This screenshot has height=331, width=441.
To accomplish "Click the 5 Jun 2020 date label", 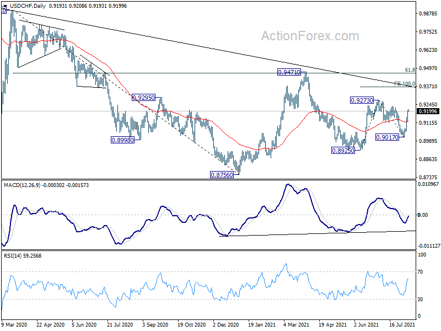I will (84, 324).
